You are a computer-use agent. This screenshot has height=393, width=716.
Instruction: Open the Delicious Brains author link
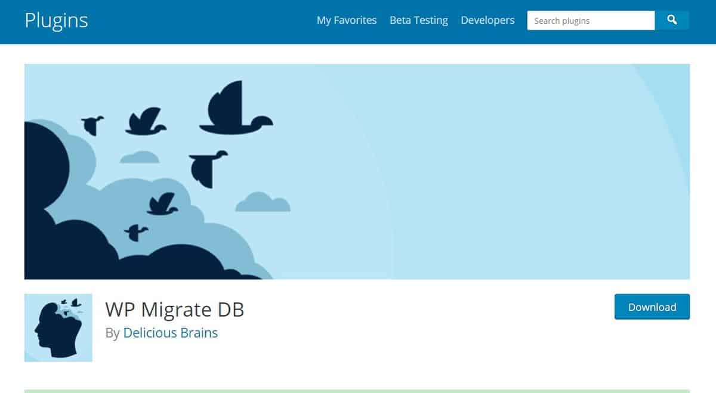[x=171, y=333]
